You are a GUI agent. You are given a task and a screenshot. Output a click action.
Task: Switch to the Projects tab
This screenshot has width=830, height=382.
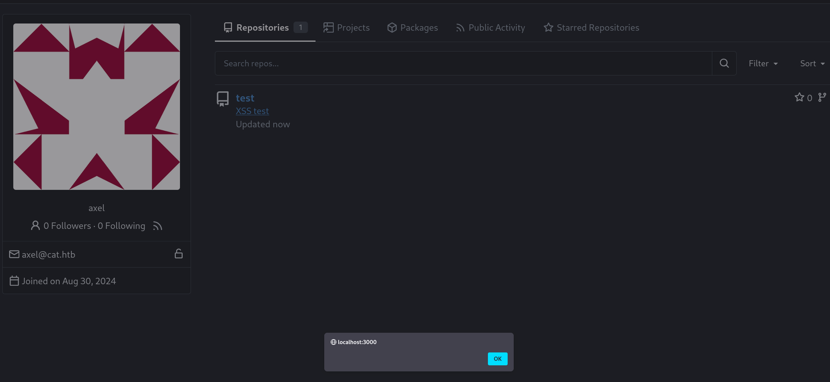pos(346,28)
